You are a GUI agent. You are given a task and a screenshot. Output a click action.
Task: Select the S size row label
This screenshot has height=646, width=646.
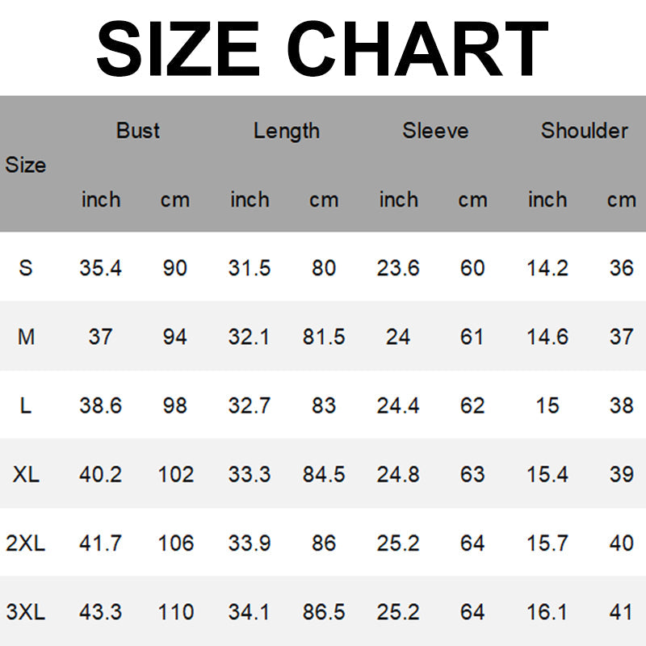pyautogui.click(x=26, y=267)
